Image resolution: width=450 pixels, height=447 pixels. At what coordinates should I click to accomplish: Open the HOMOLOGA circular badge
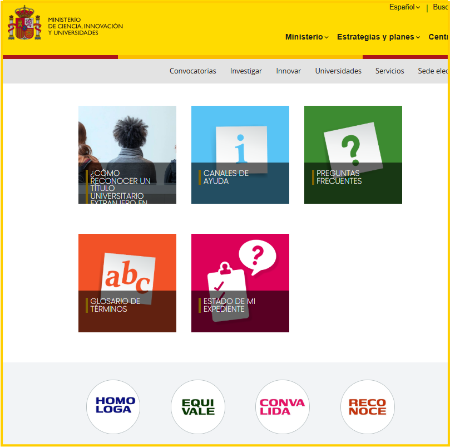[x=113, y=406]
